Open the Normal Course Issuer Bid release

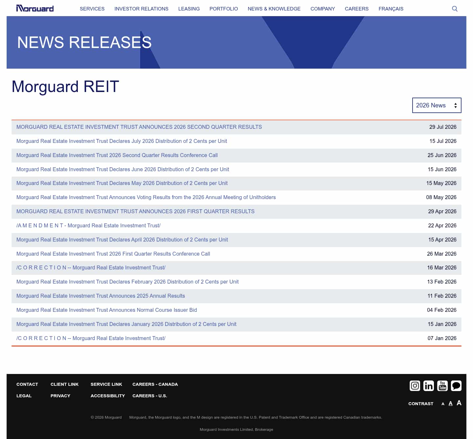107,310
